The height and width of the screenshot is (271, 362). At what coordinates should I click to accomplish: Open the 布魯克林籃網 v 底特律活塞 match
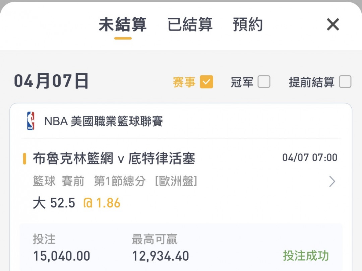[114, 158]
